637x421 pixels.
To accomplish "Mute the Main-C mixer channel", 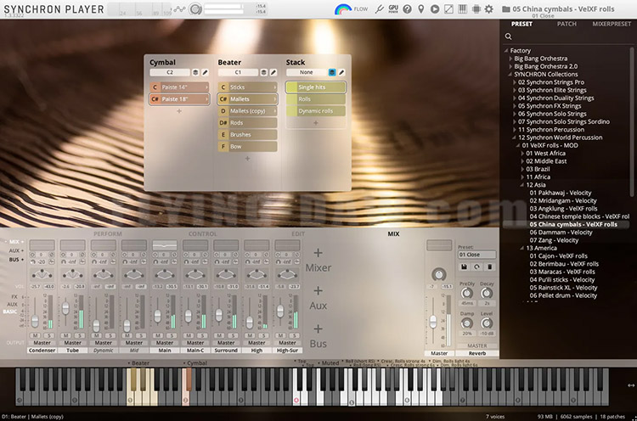I will click(x=189, y=335).
